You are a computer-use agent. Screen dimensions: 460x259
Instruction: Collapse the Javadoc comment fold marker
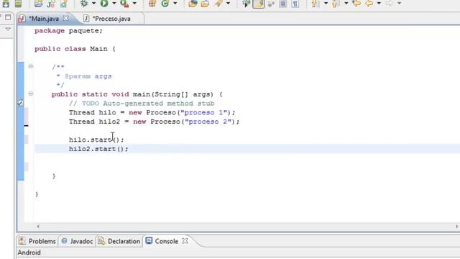pyautogui.click(x=30, y=66)
